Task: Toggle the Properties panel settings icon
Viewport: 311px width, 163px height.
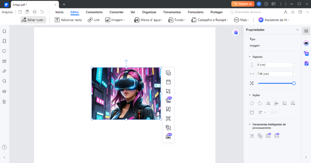Action: (x=306, y=31)
